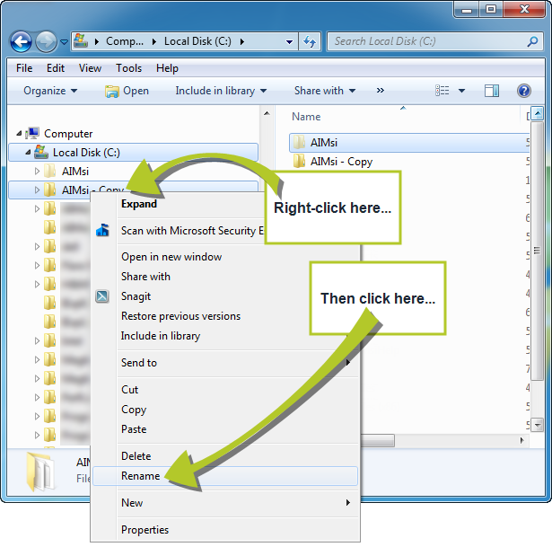Screen dimensions: 552x547
Task: Click the refresh icon beside address bar
Action: tap(311, 41)
